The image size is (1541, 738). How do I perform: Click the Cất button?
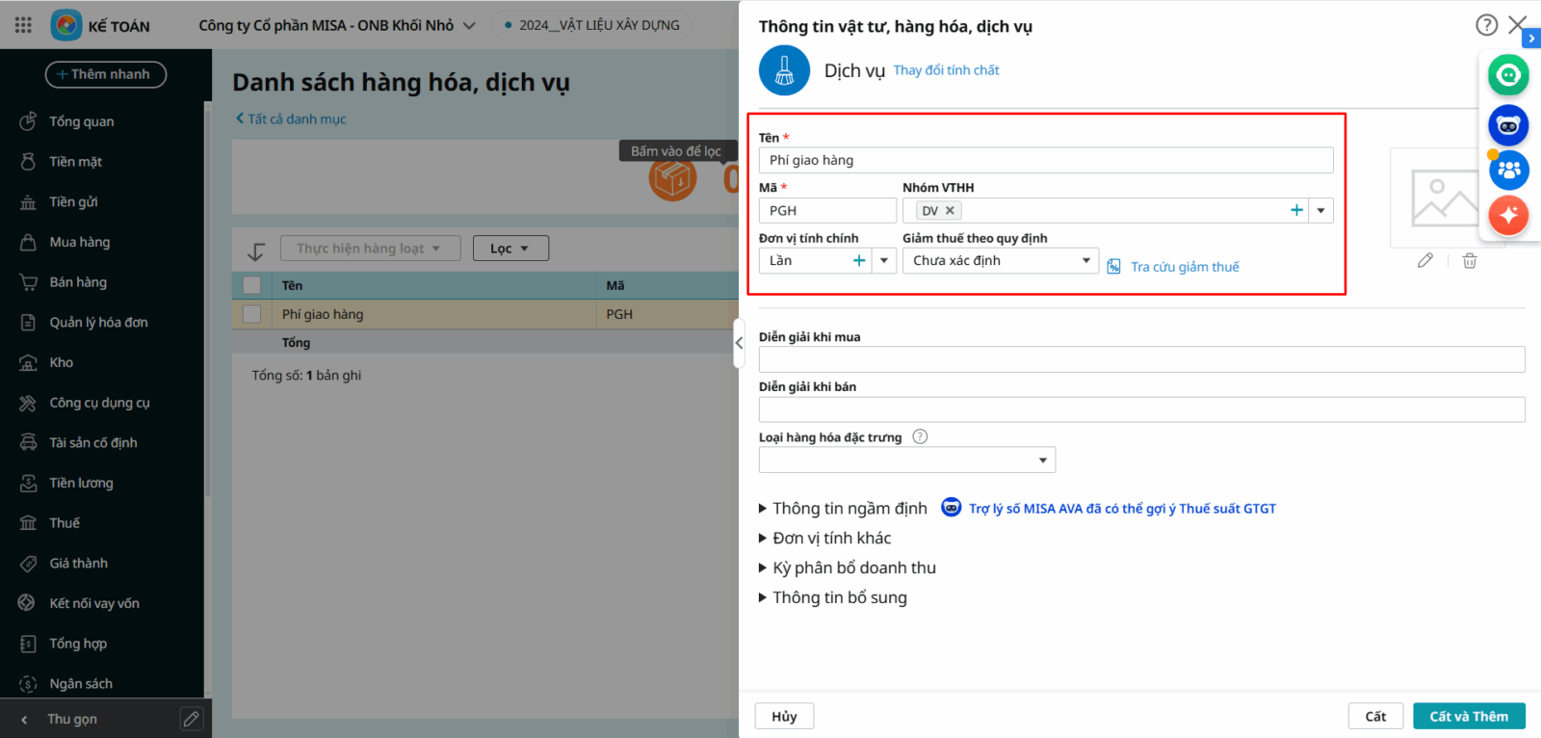click(x=1375, y=716)
